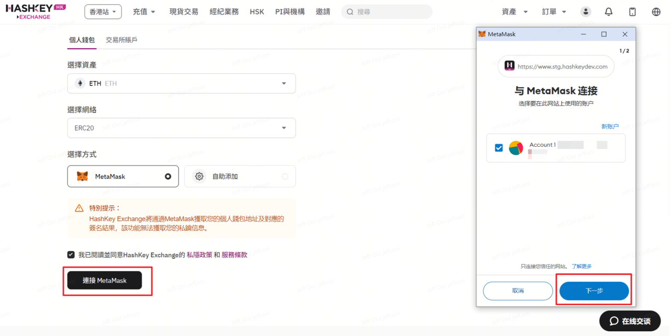Switch to the 交易所賬戶 tab
The height and width of the screenshot is (336, 670).
click(121, 40)
